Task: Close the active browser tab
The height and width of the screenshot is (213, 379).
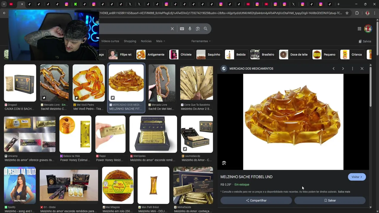Action: tap(22, 4)
